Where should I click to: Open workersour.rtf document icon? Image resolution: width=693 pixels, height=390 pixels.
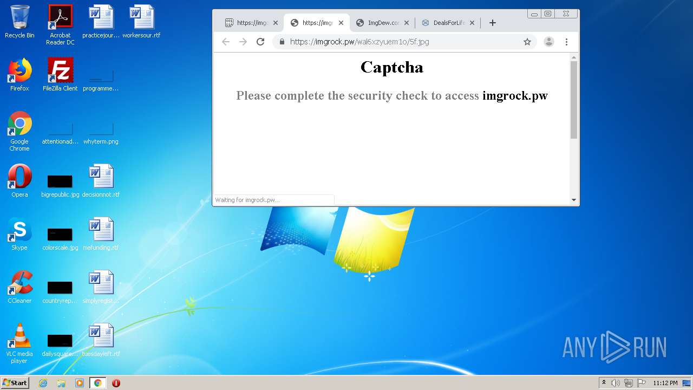pos(141,22)
